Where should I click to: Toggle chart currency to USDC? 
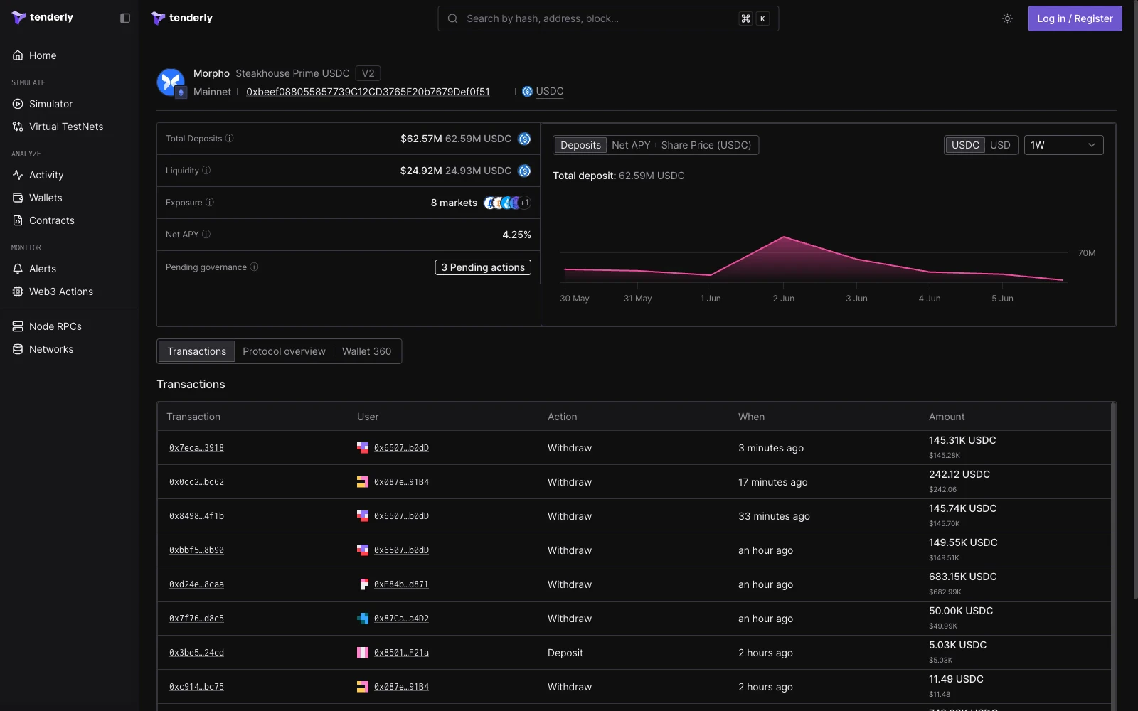[x=965, y=145]
